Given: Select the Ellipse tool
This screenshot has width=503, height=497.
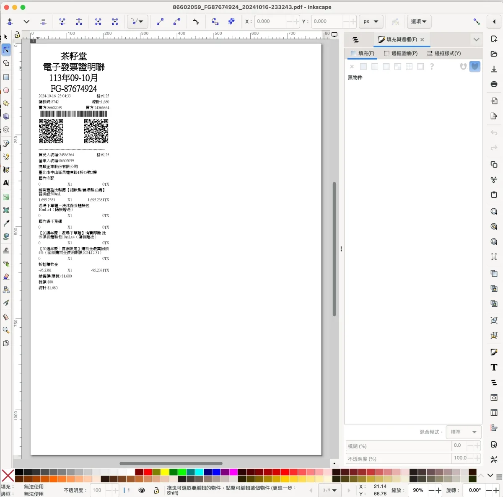Looking at the screenshot, I should coord(6,90).
